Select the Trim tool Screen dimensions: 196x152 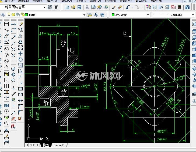point(20,77)
